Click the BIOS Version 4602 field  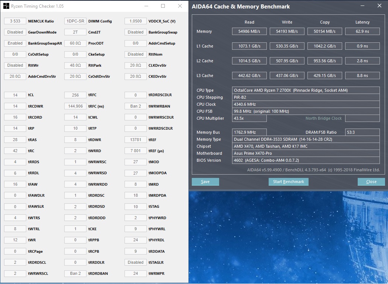pyautogui.click(x=306, y=160)
